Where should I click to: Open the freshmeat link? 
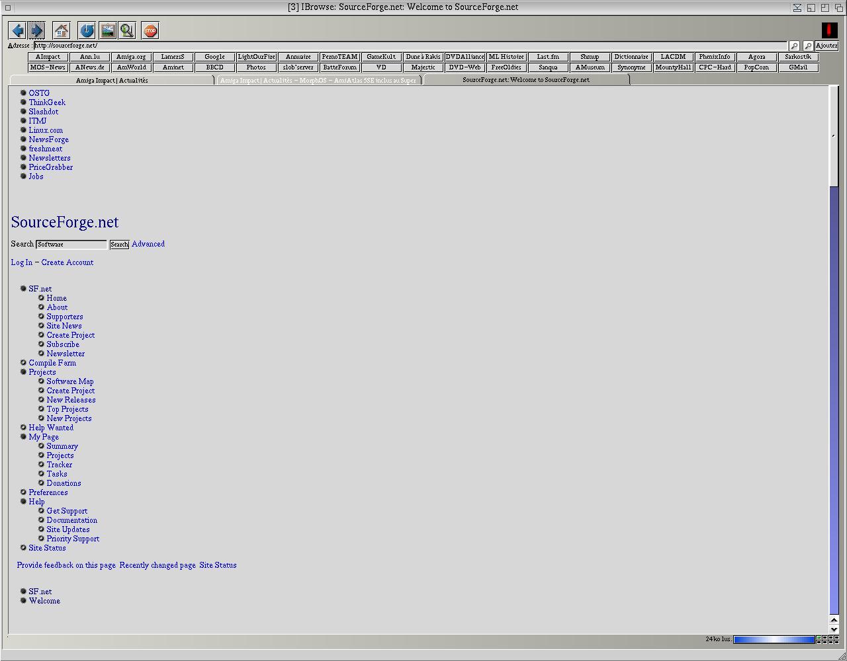pos(46,149)
